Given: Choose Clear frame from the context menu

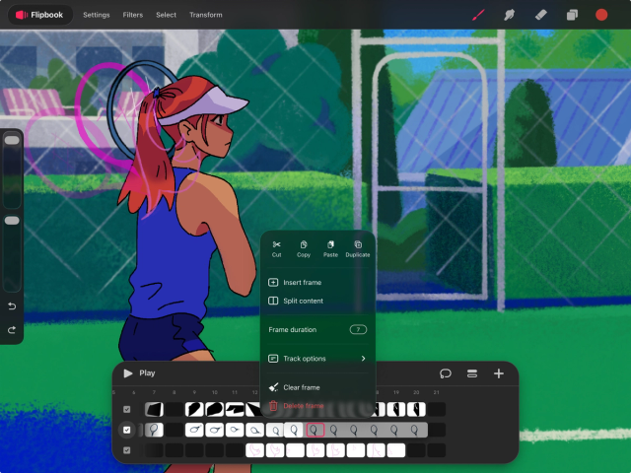Looking at the screenshot, I should pyautogui.click(x=317, y=387).
